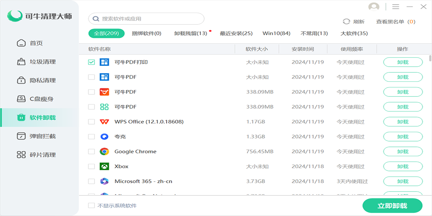Click 卸载 for 夸克

coord(403,136)
